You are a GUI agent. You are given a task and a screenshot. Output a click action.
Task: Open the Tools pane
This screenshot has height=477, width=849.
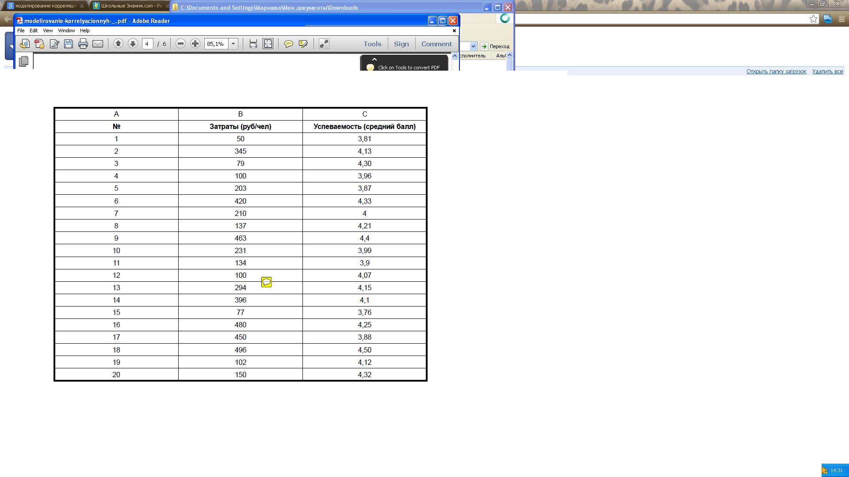click(x=372, y=44)
